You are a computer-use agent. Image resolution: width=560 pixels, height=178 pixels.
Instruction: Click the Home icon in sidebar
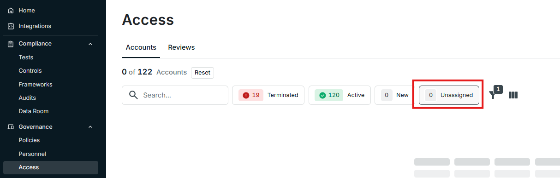11,11
